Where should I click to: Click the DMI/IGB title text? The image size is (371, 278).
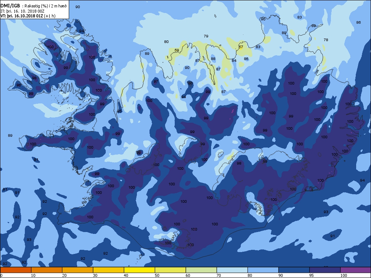tap(10, 6)
